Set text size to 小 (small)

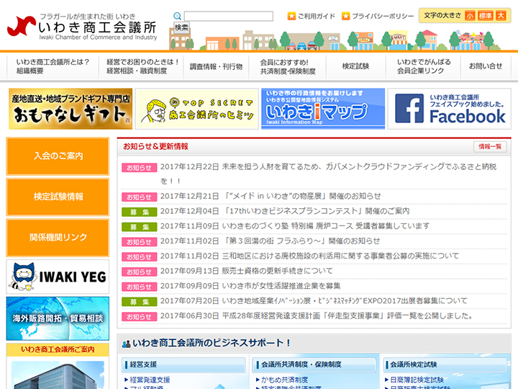470,16
